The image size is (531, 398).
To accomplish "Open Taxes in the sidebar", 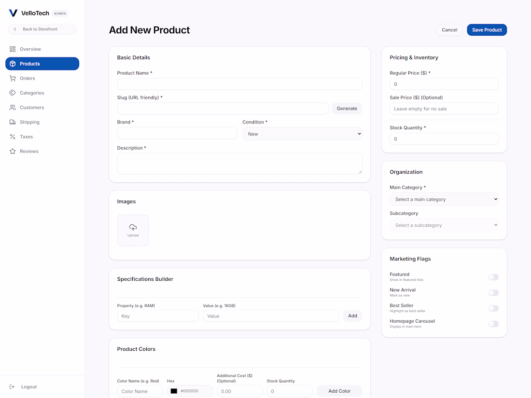I will [42, 137].
